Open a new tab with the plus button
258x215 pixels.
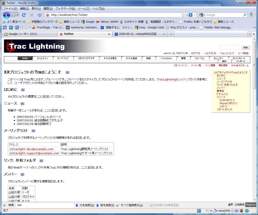171,34
